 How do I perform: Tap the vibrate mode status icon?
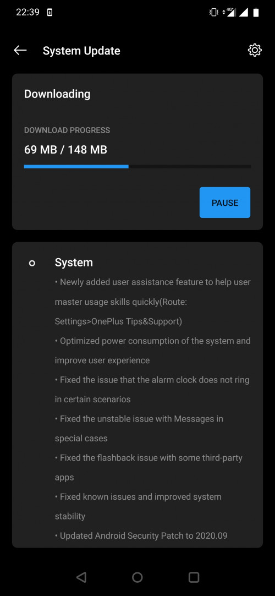coord(213,13)
